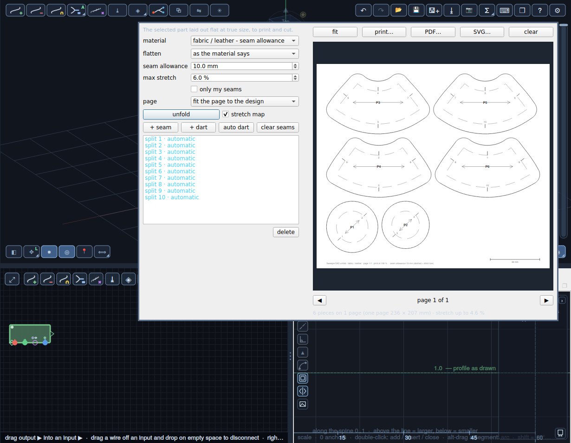
Task: Click the save-as floppy icon with plus
Action: coord(434,10)
